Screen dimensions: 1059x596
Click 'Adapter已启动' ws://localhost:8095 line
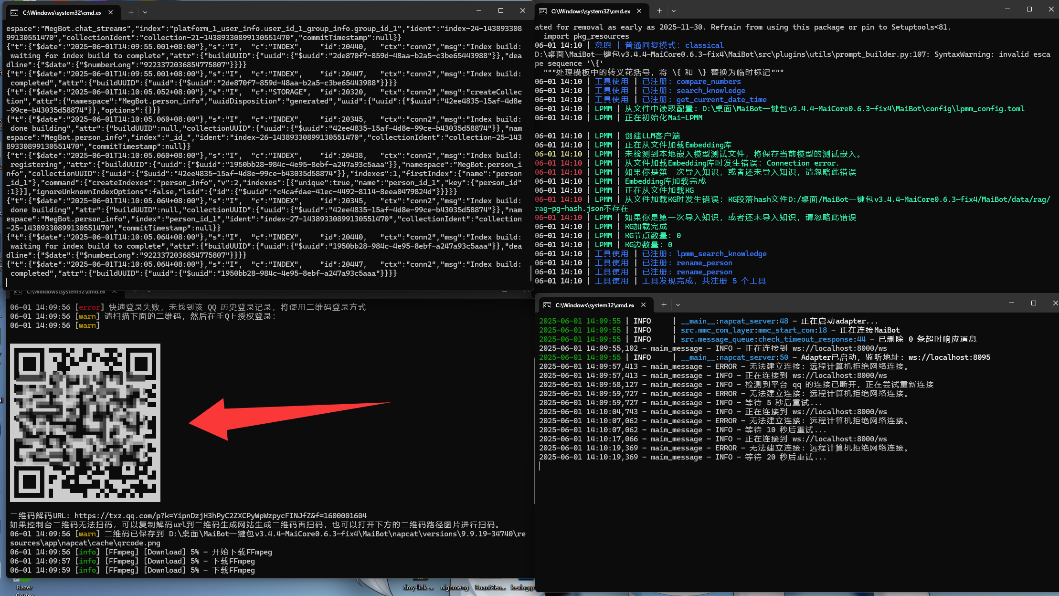pos(764,357)
